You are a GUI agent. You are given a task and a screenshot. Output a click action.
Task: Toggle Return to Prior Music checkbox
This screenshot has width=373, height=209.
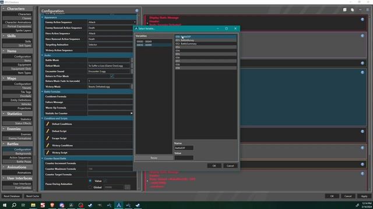[x=112, y=76]
